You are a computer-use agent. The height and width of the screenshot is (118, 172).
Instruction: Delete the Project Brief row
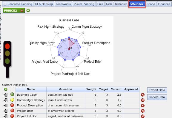tap(143, 111)
